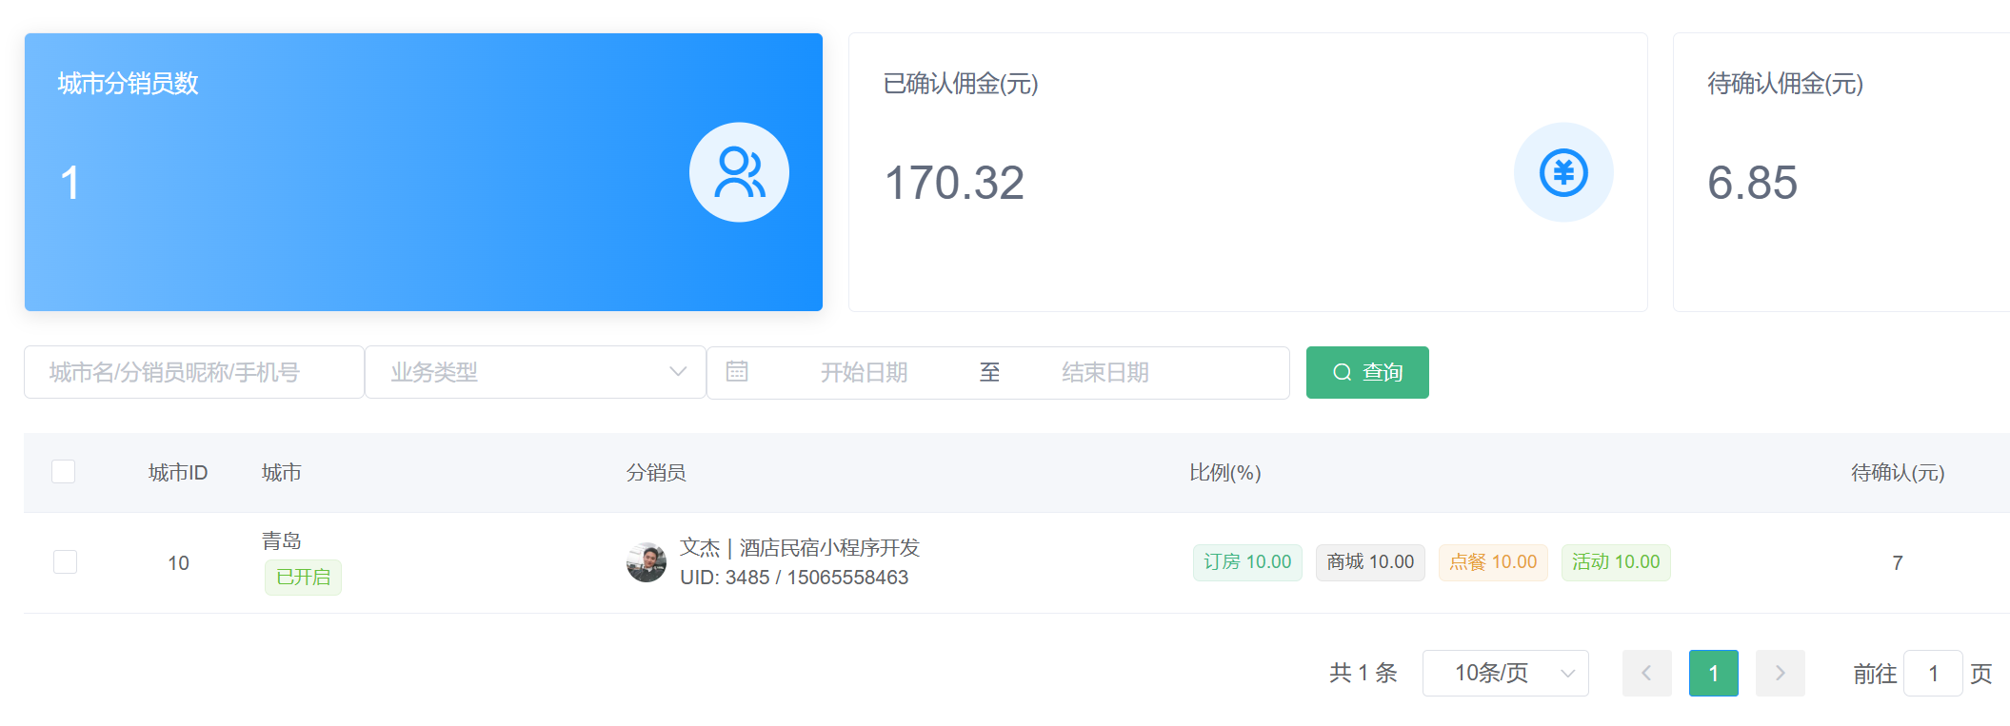This screenshot has height=726, width=2010.
Task: Toggle the select-all checkbox in table header
Action: tap(64, 472)
